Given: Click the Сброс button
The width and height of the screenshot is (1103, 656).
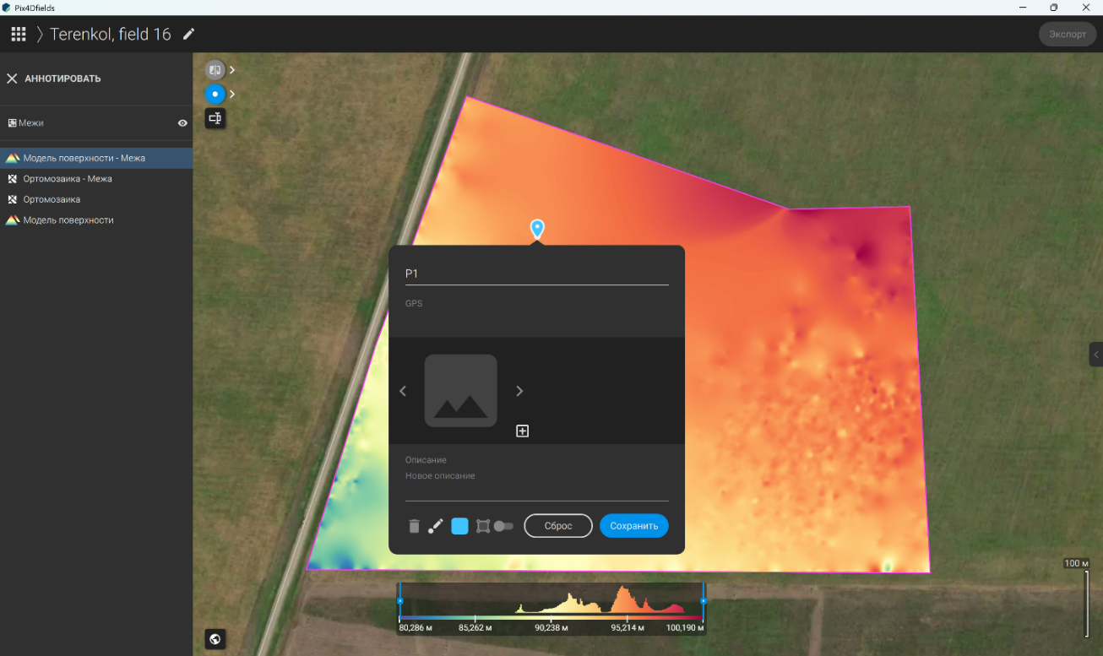Looking at the screenshot, I should tap(558, 526).
